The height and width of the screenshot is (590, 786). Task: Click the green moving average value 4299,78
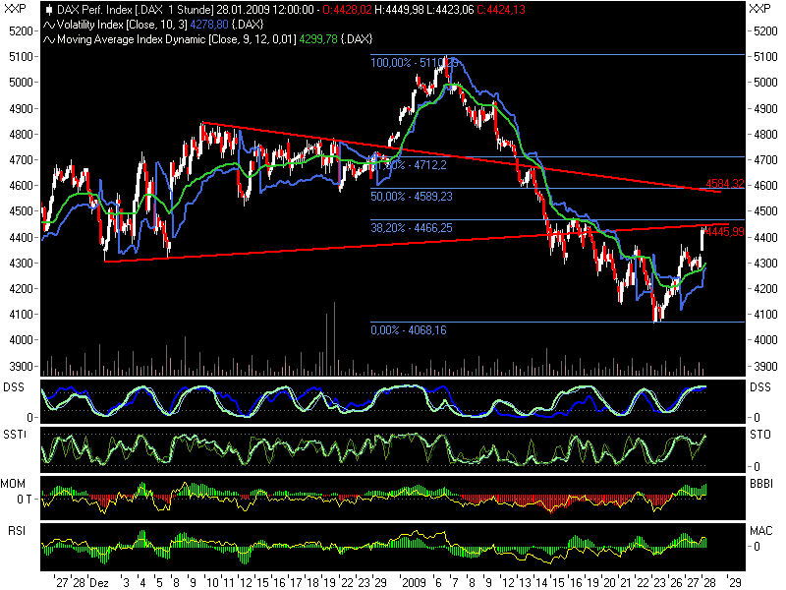pyautogui.click(x=317, y=39)
